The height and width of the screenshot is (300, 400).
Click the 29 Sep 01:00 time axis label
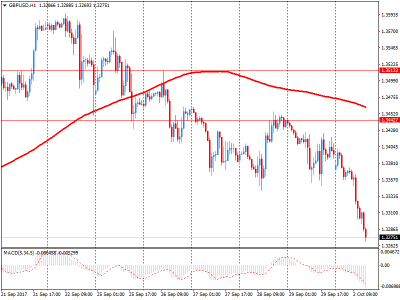click(303, 294)
